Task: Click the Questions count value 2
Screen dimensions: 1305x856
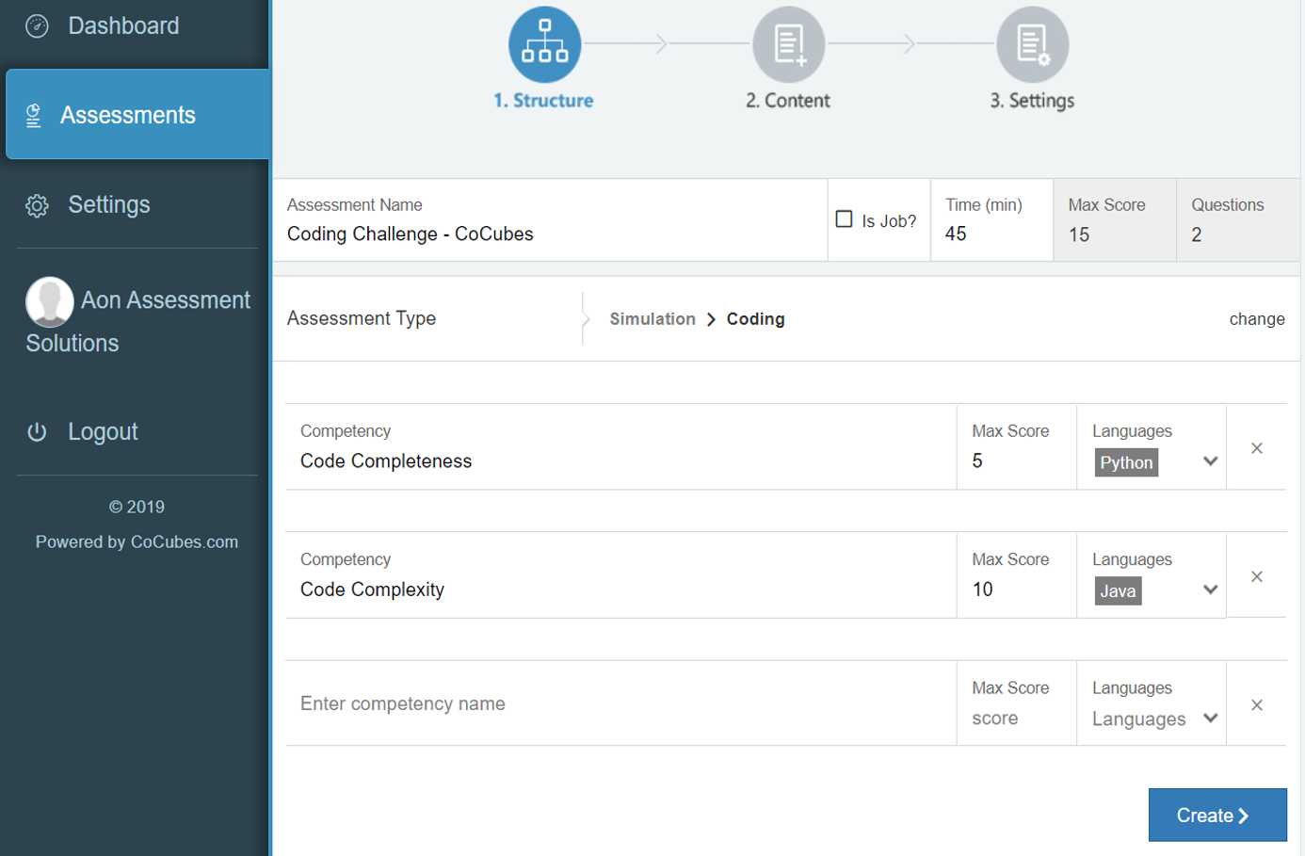Action: [1197, 234]
